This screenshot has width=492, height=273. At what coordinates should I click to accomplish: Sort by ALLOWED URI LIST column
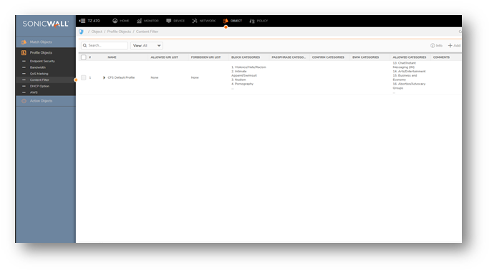point(164,57)
